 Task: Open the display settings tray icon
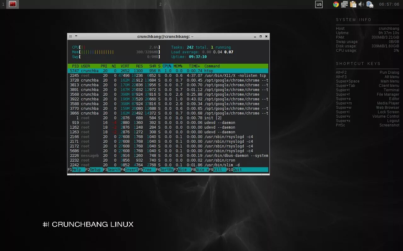344,4
